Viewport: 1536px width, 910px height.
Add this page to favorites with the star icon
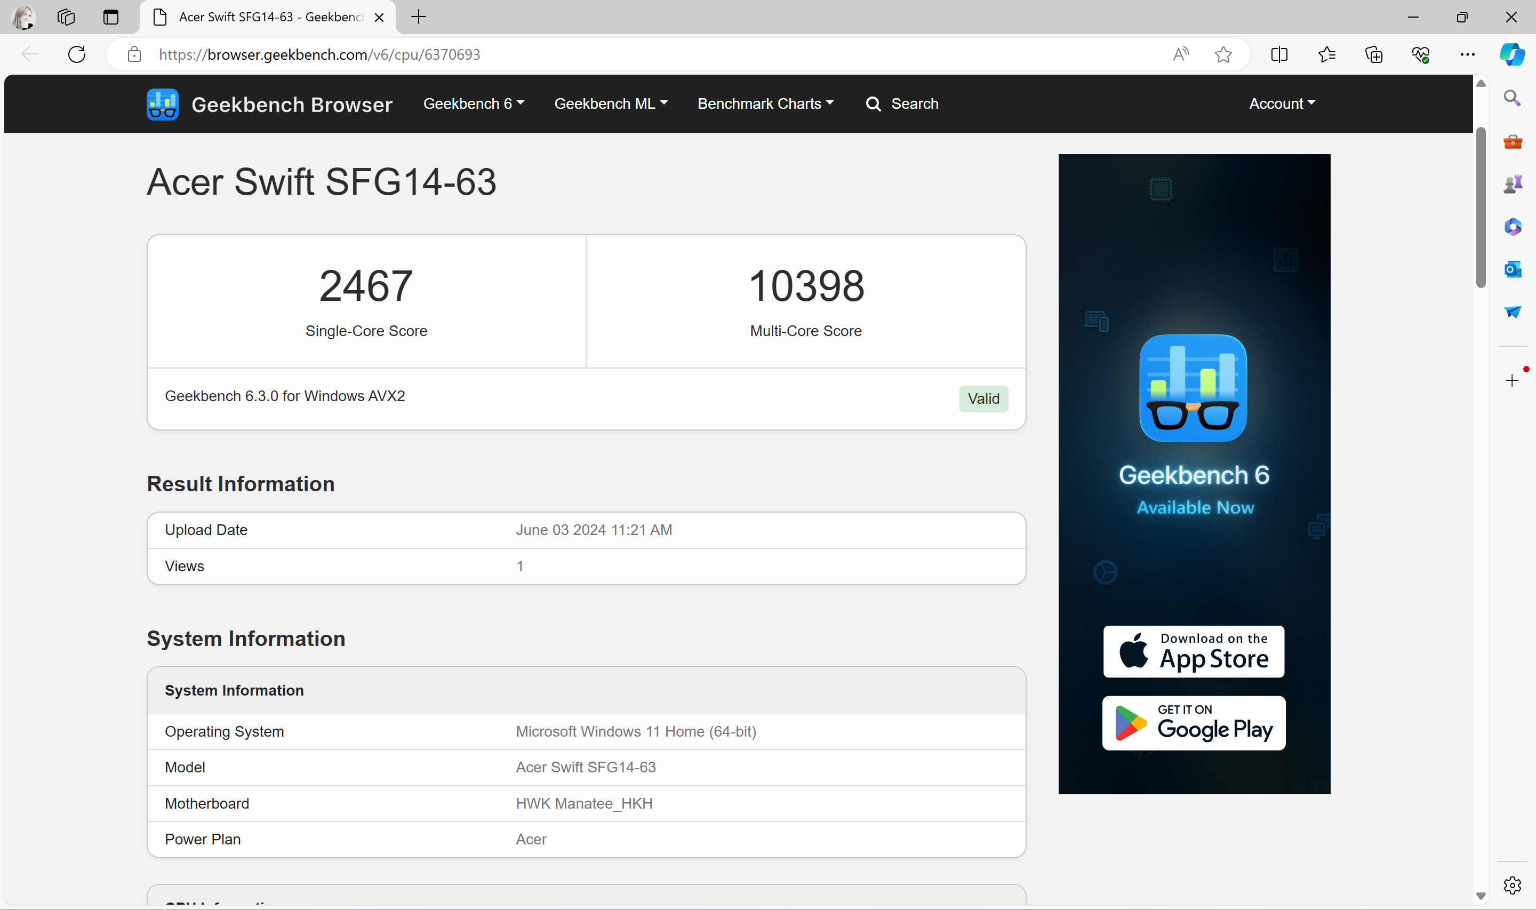pyautogui.click(x=1223, y=54)
